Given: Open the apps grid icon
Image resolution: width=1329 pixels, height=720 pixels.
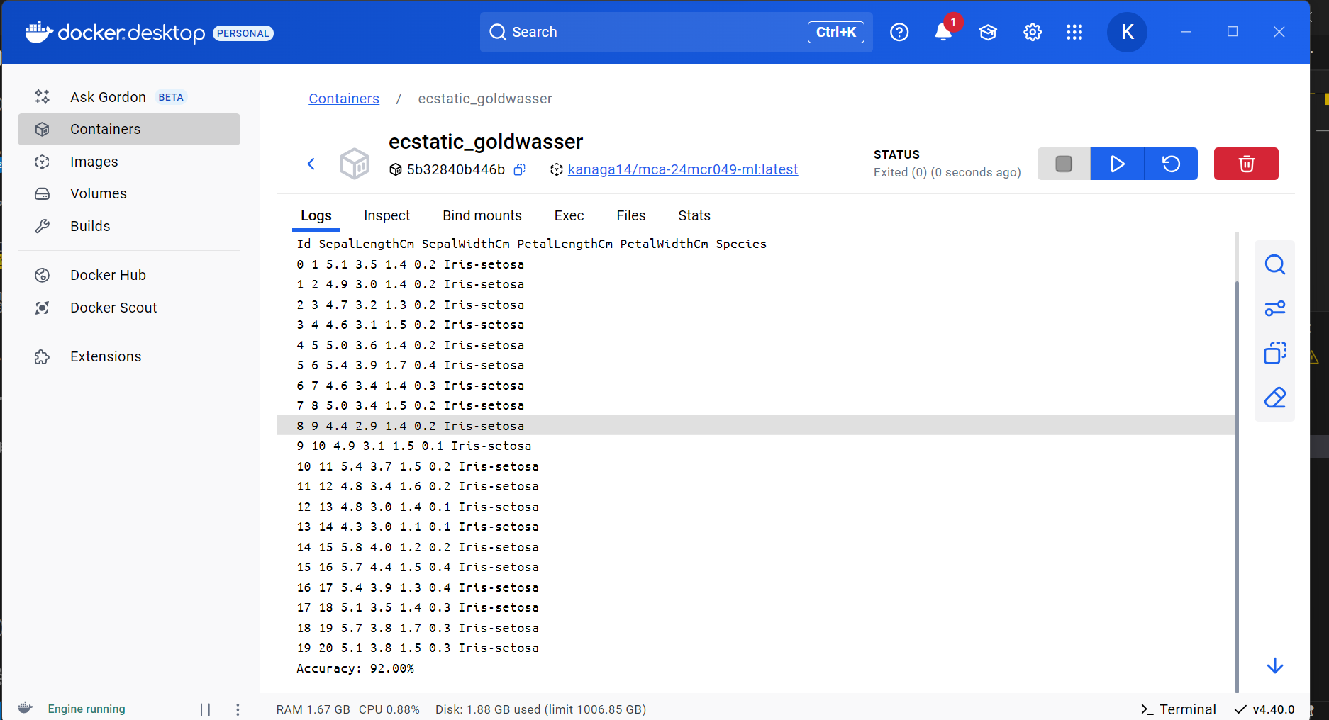Looking at the screenshot, I should click(1074, 32).
